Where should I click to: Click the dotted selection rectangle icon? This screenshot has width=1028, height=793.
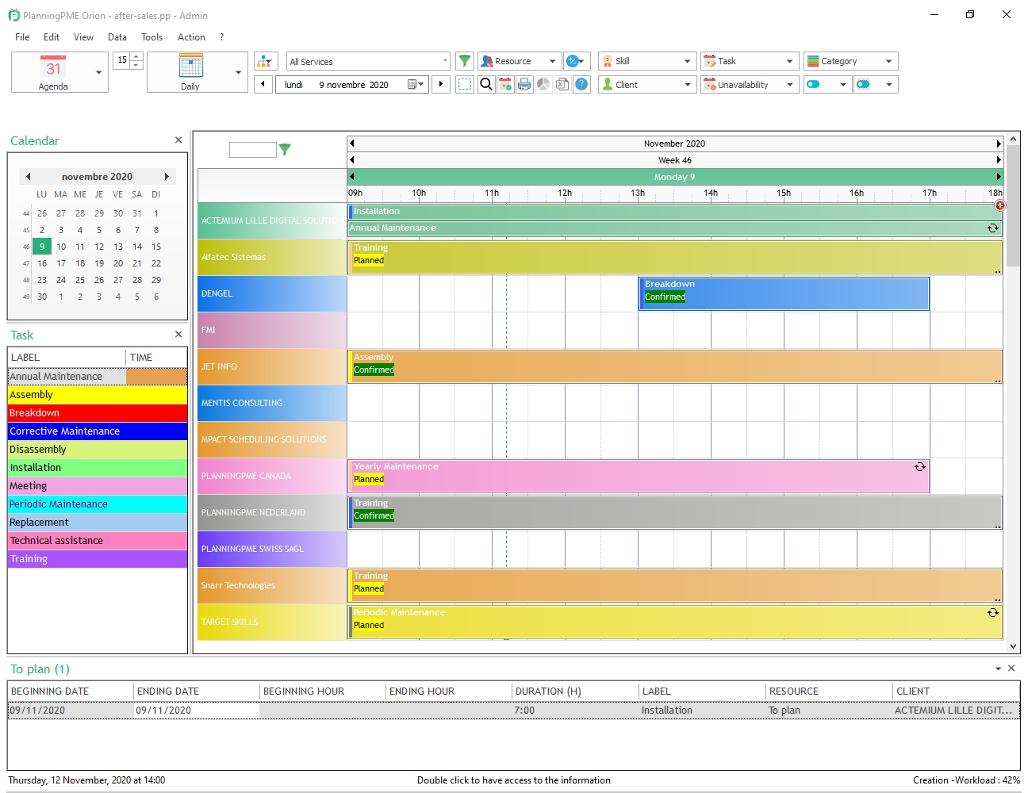[x=465, y=84]
